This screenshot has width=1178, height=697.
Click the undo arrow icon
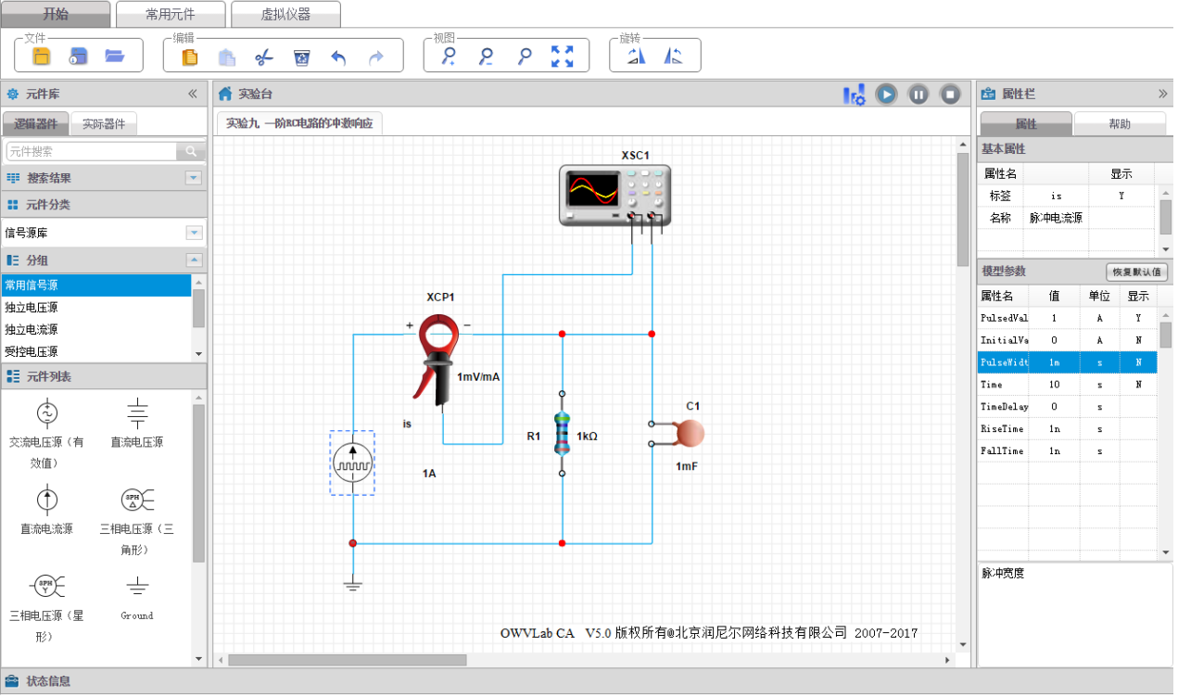tap(338, 57)
